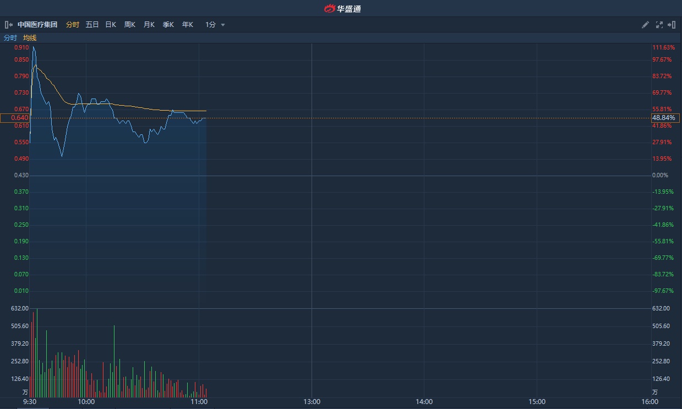Click the 华盛通 logo in the title bar

point(342,8)
